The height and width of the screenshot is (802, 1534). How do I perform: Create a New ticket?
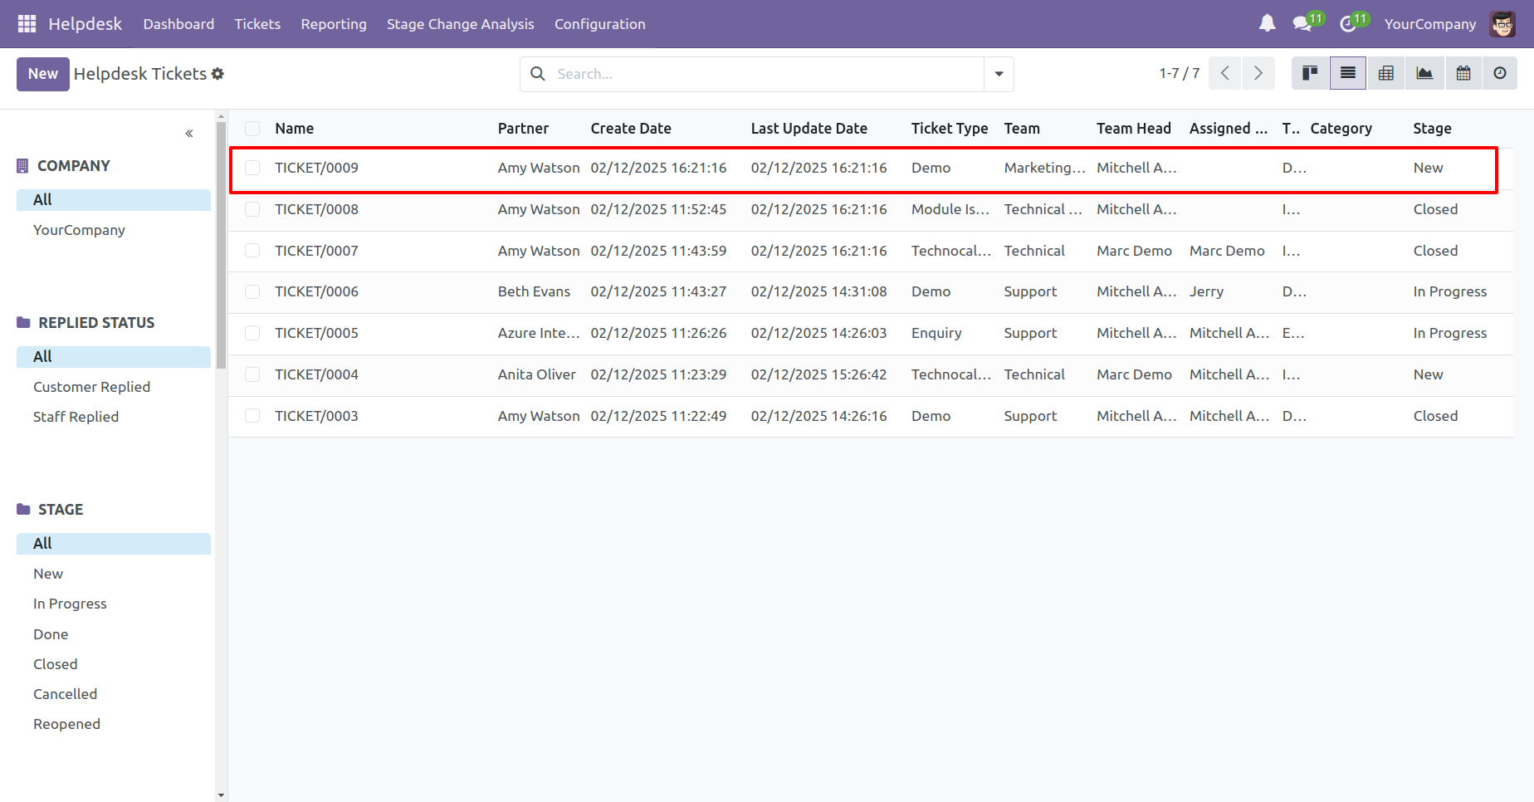coord(43,74)
